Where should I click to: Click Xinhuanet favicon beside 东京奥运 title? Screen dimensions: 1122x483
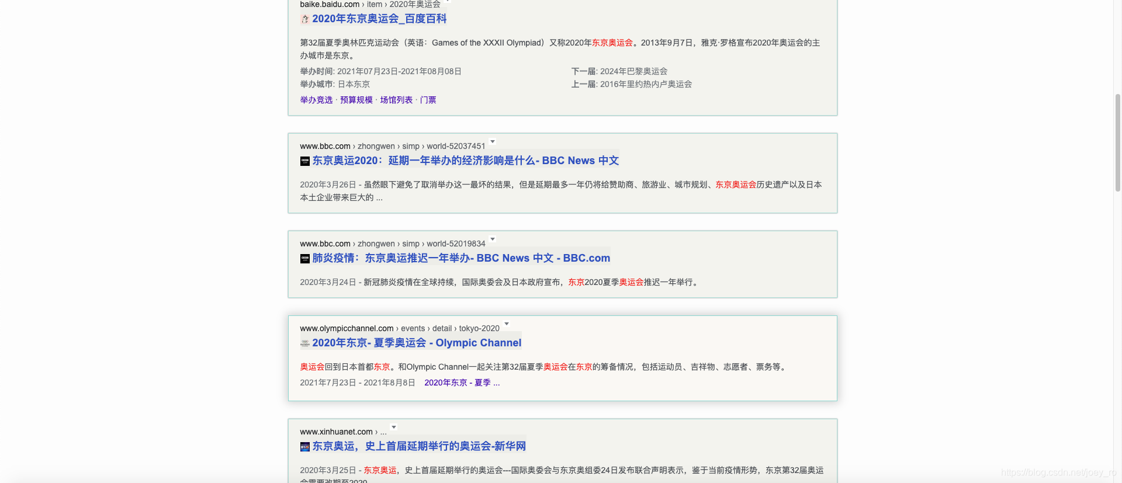click(x=305, y=447)
